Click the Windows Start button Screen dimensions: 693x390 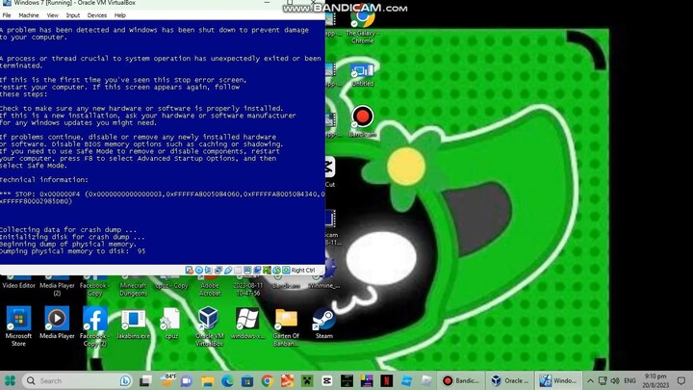point(11,380)
